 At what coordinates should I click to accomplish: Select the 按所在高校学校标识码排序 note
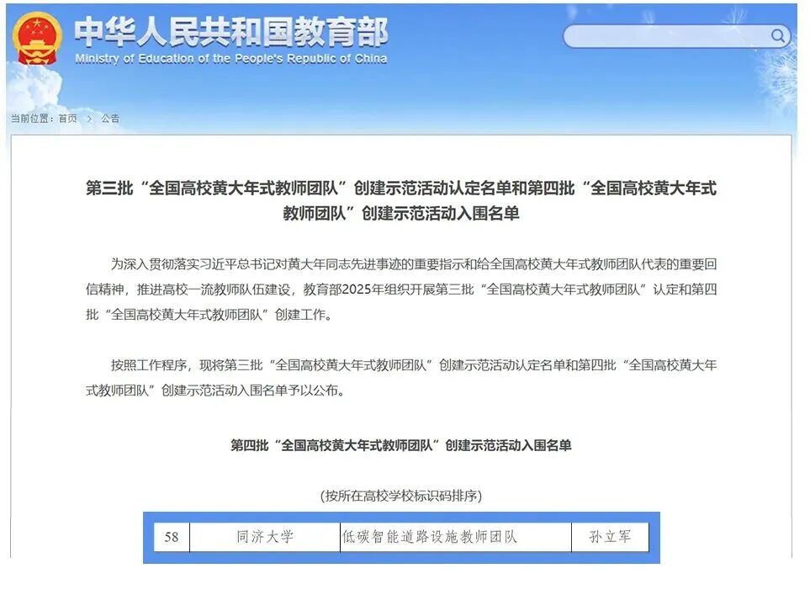(x=402, y=496)
